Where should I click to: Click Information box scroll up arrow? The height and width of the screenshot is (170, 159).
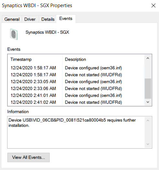click(x=148, y=120)
